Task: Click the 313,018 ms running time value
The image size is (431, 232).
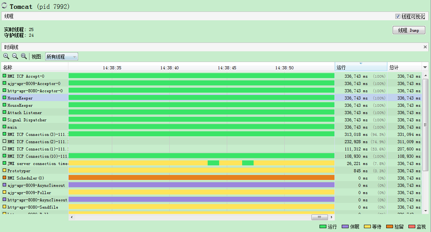Action: 356,134
